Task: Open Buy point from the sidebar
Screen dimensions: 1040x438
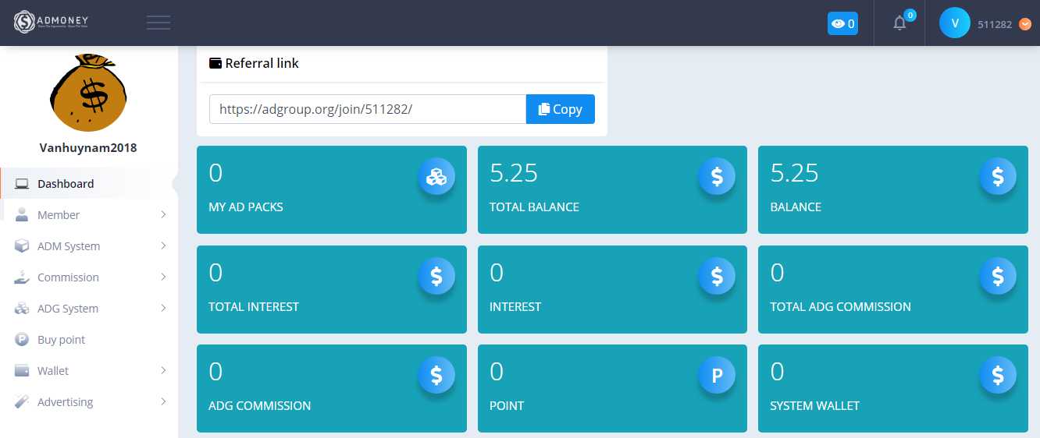Action: [x=61, y=340]
